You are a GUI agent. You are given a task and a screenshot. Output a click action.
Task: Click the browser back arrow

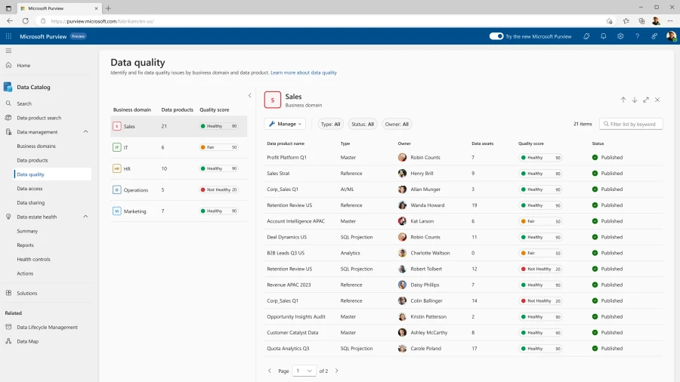point(10,21)
